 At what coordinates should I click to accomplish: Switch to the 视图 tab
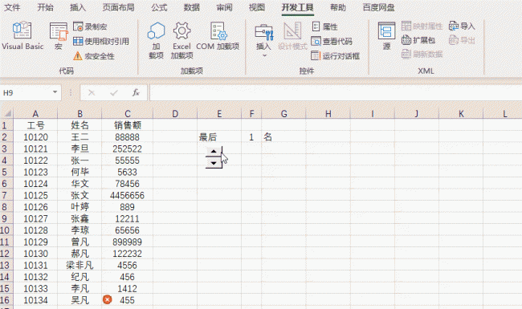tap(257, 7)
